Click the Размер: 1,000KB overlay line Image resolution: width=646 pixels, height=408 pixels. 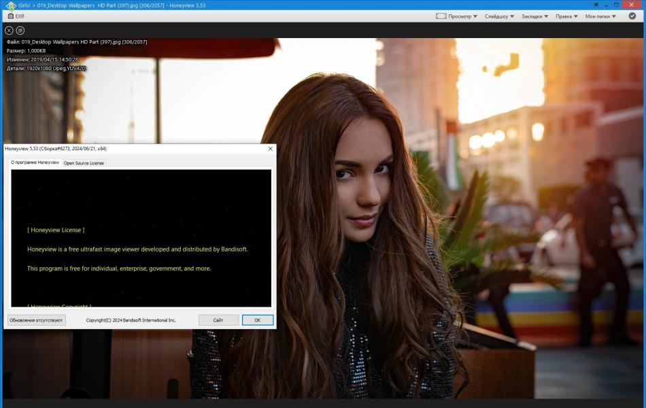pos(27,51)
